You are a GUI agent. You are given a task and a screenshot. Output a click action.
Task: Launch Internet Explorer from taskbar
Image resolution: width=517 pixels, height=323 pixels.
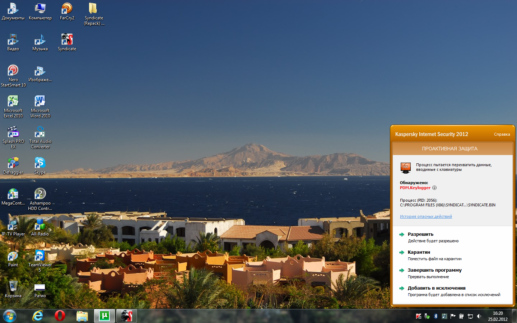tap(38, 316)
